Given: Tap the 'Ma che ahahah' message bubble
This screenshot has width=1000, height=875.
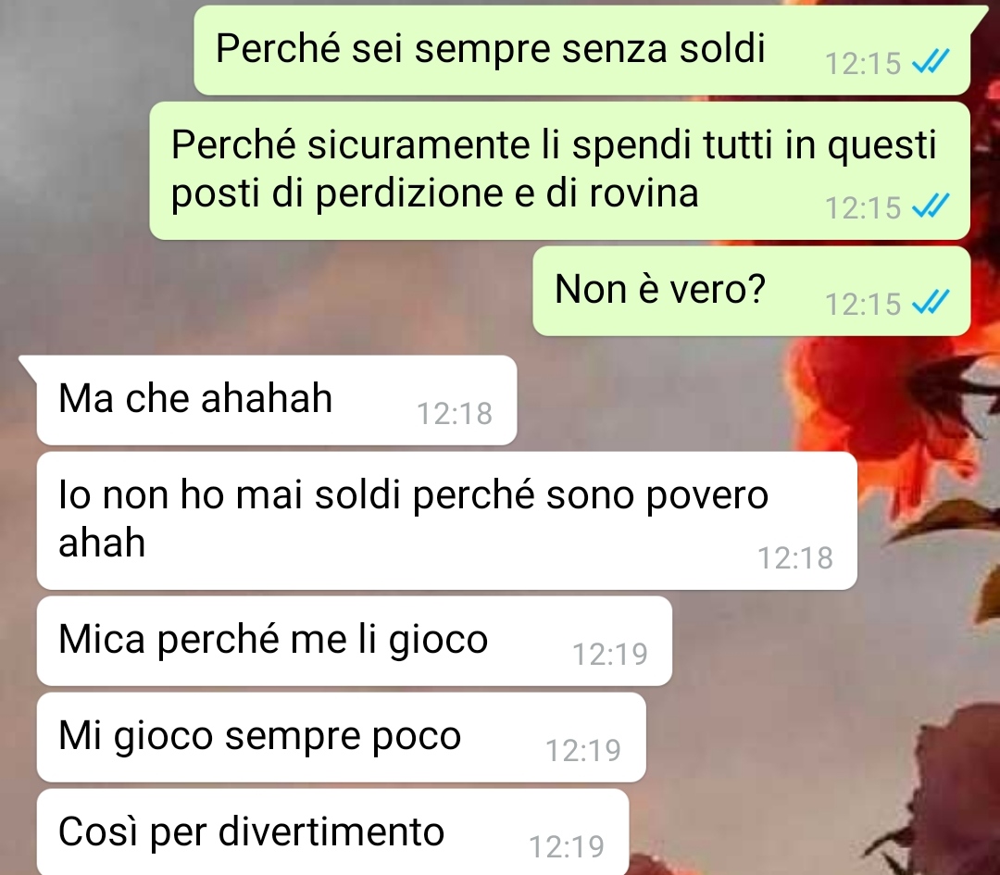Looking at the screenshot, I should coord(277,401).
